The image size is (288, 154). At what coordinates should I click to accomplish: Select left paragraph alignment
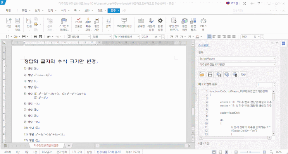(x=214, y=37)
